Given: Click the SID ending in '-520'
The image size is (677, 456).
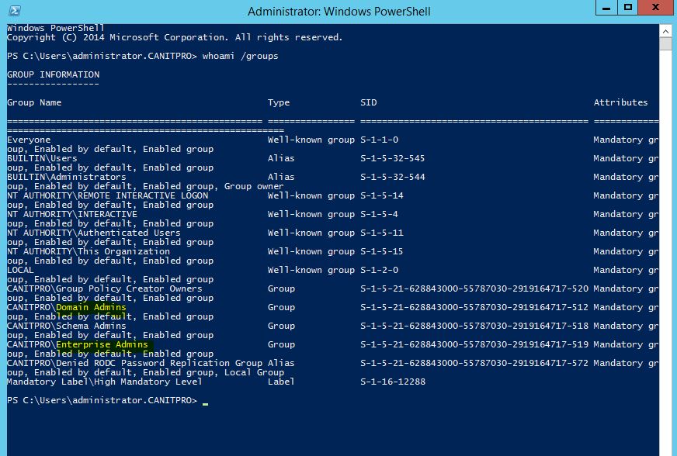Looking at the screenshot, I should [x=474, y=288].
